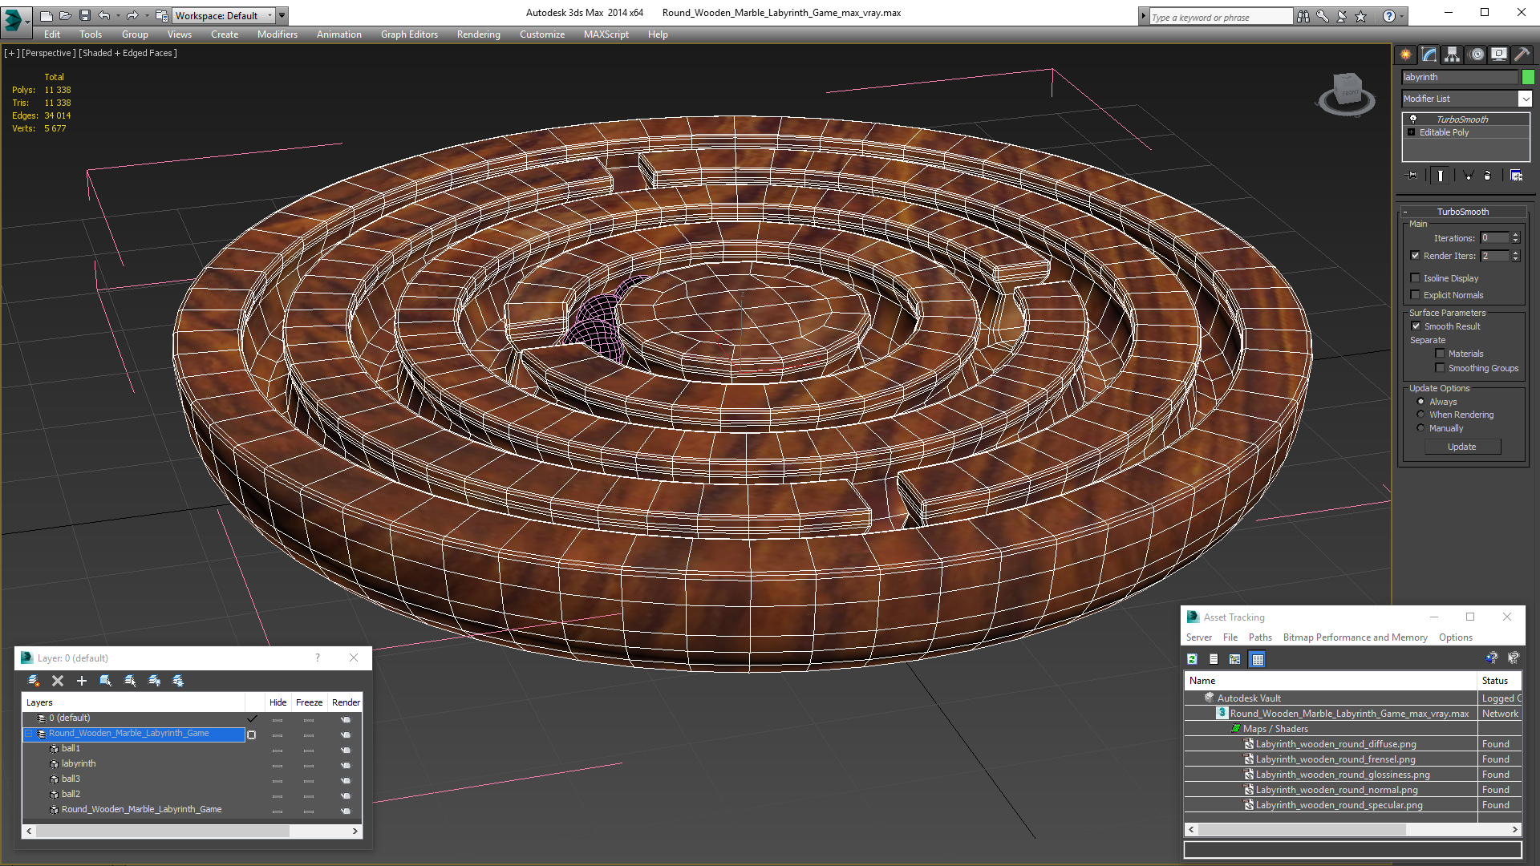Click the Hide column header in Layers
The height and width of the screenshot is (866, 1540).
pos(278,702)
